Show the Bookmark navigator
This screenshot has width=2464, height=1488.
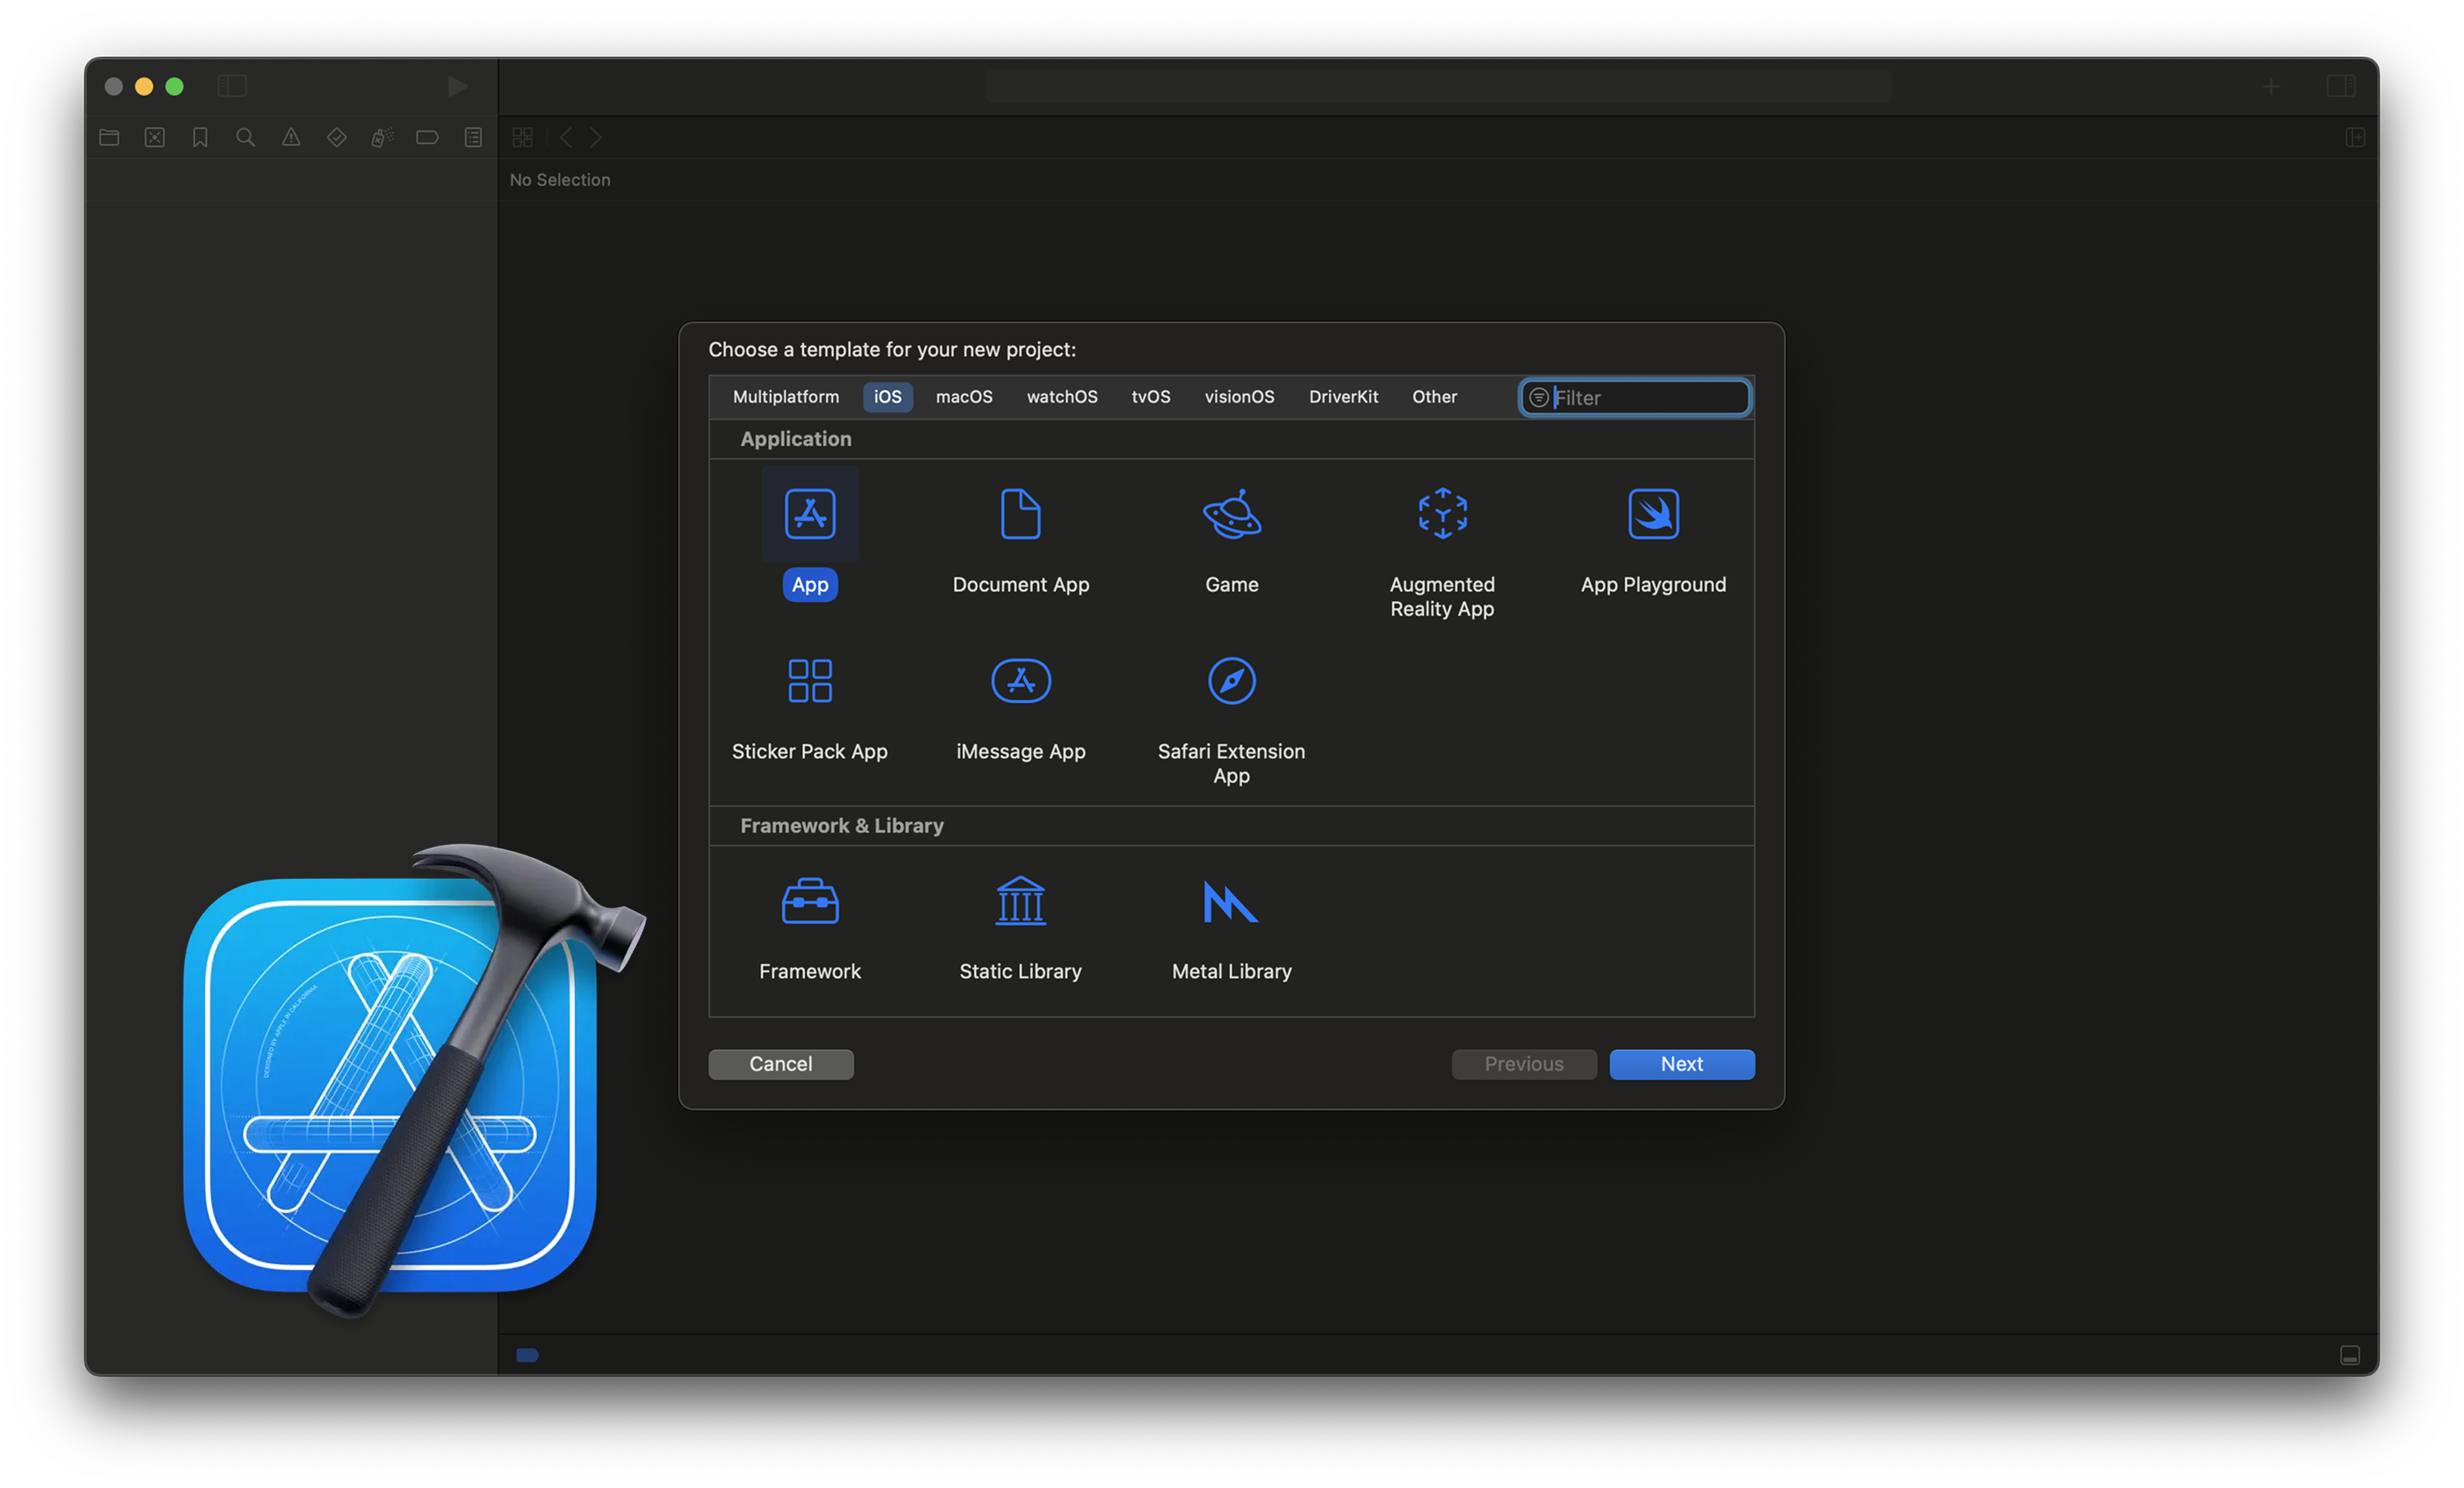pyautogui.click(x=200, y=137)
